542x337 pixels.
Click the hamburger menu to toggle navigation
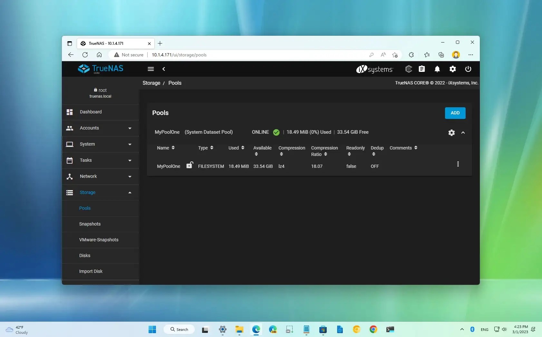[151, 69]
